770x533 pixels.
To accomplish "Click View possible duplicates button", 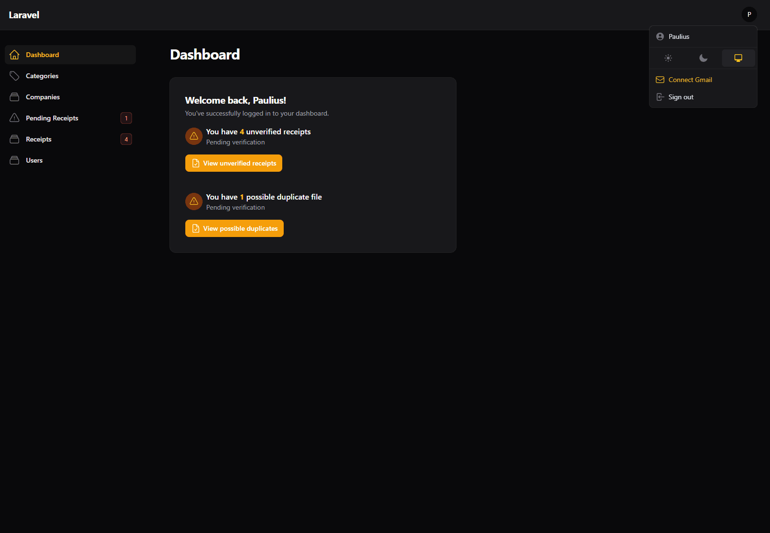I will 234,228.
